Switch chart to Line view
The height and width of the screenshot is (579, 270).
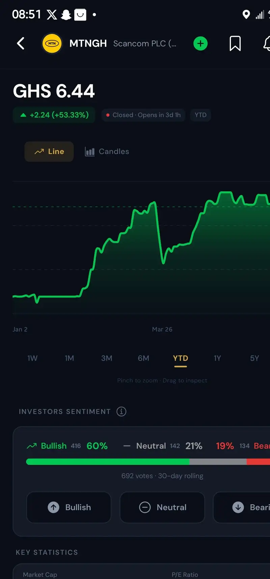(x=49, y=152)
